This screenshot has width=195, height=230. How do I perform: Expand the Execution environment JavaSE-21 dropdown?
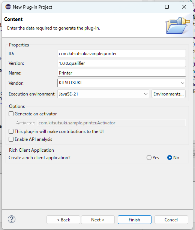(103, 94)
